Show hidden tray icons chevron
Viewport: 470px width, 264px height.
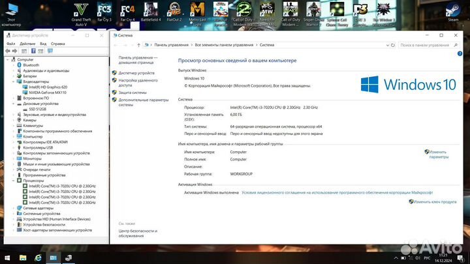pos(396,257)
